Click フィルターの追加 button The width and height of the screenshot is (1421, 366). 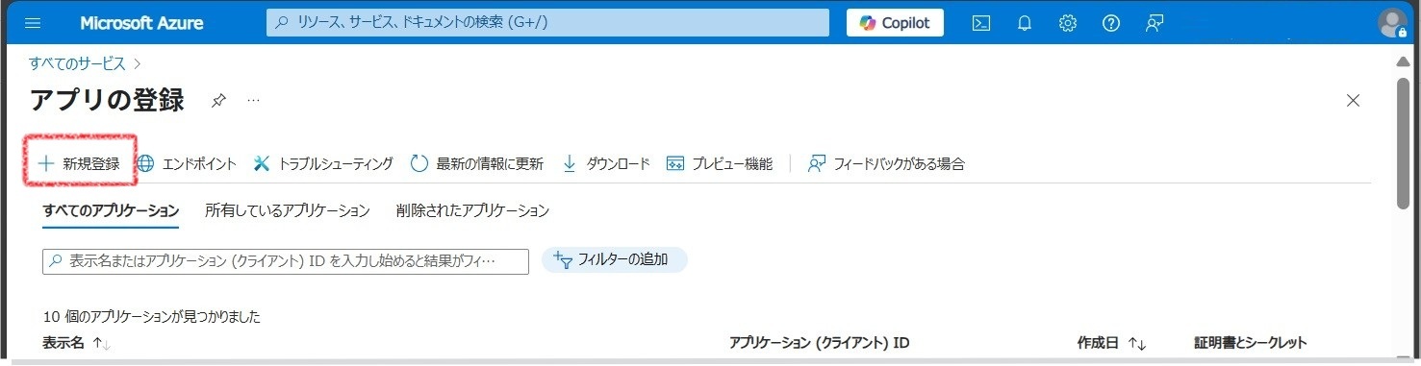pyautogui.click(x=615, y=259)
